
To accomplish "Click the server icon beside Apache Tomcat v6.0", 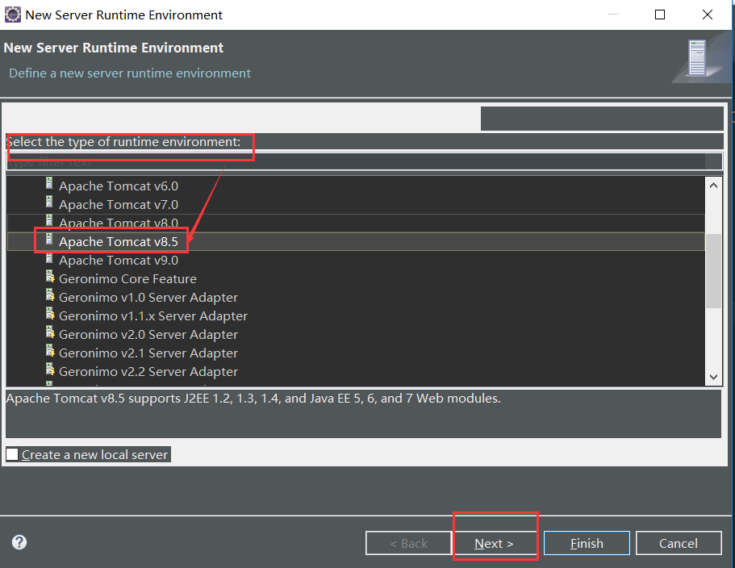I will (49, 184).
